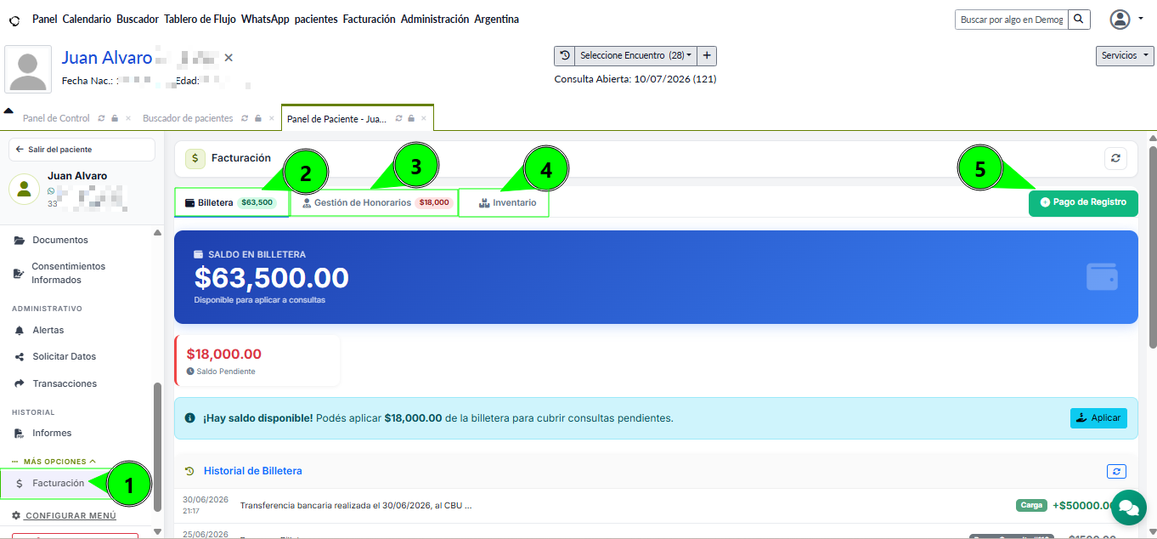Image resolution: width=1157 pixels, height=539 pixels.
Task: Open the Tablero de Flujo menu
Action: pyautogui.click(x=200, y=19)
